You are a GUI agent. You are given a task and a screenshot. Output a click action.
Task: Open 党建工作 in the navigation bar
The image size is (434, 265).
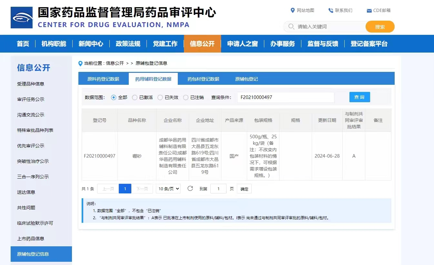[165, 44]
